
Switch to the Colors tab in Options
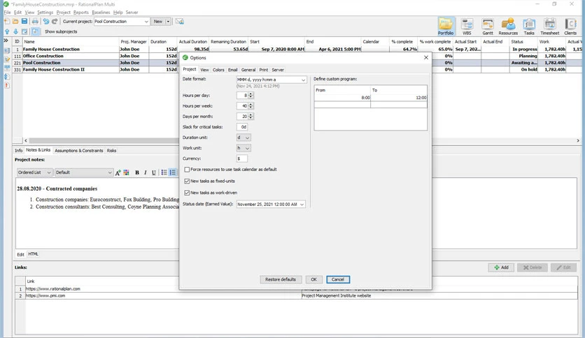coord(218,70)
